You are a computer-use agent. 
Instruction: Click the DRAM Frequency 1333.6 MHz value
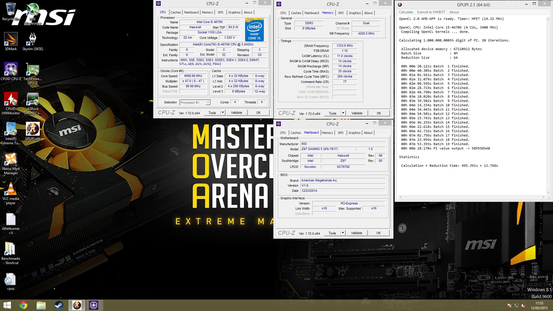tap(344, 45)
